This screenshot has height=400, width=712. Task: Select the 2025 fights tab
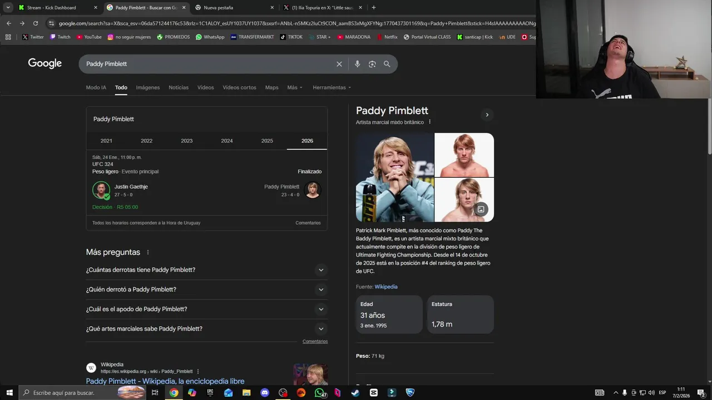point(267,141)
